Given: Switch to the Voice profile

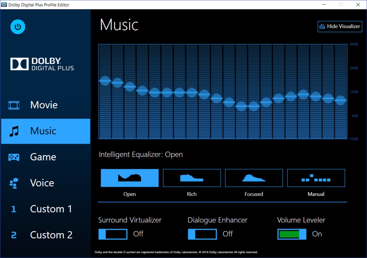Looking at the screenshot, I should point(46,183).
